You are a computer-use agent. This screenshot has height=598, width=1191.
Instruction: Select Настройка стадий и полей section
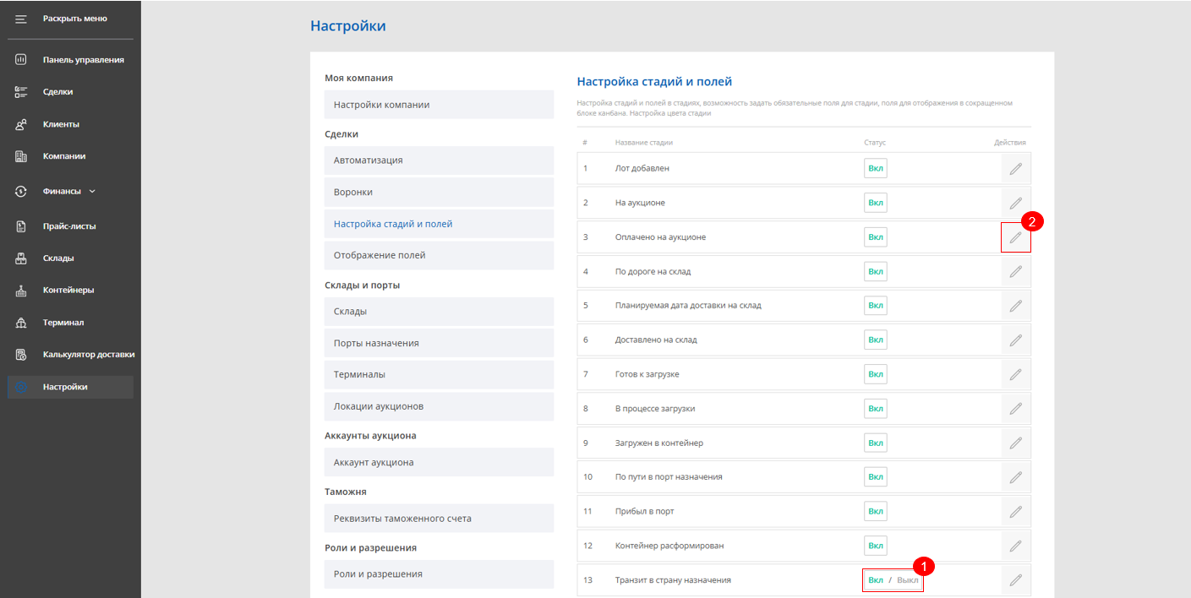pyautogui.click(x=439, y=224)
